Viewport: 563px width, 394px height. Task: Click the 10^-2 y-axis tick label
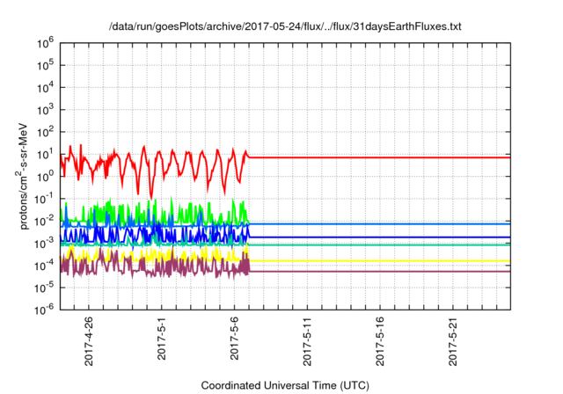point(44,221)
